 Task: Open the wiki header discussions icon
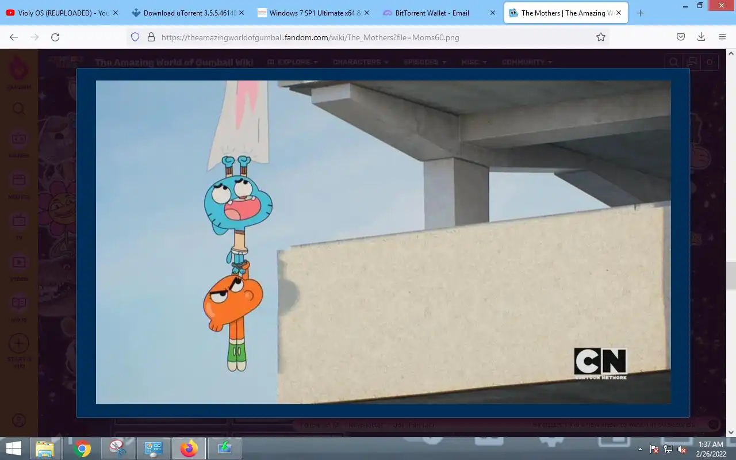click(692, 62)
